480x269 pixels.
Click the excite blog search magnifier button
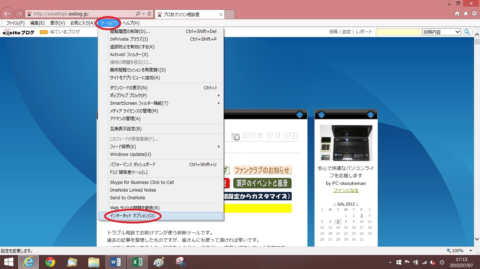tap(467, 32)
